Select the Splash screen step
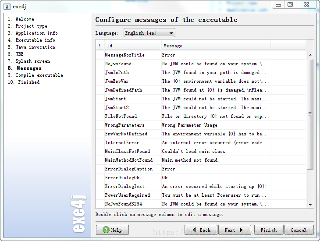This screenshot has height=241, width=320. [x=32, y=61]
